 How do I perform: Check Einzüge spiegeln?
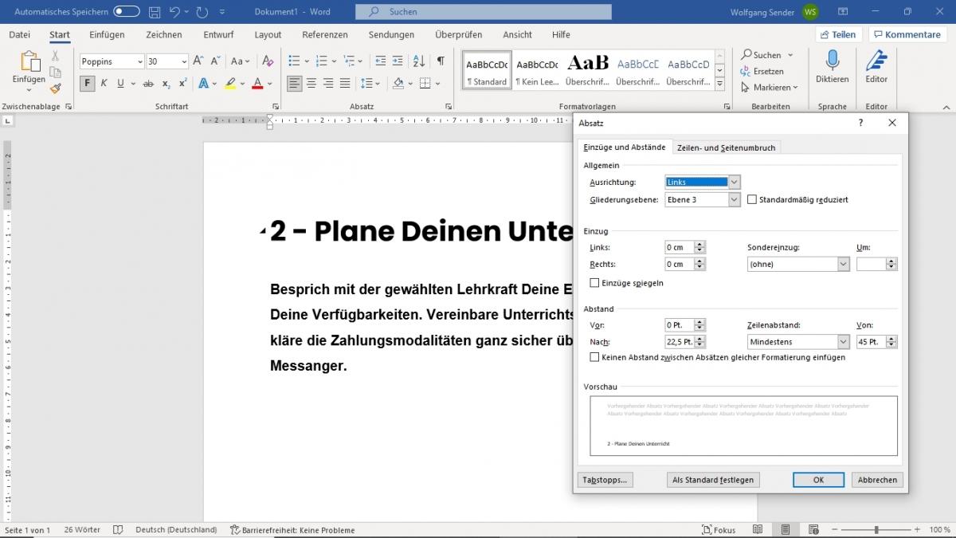[594, 282]
